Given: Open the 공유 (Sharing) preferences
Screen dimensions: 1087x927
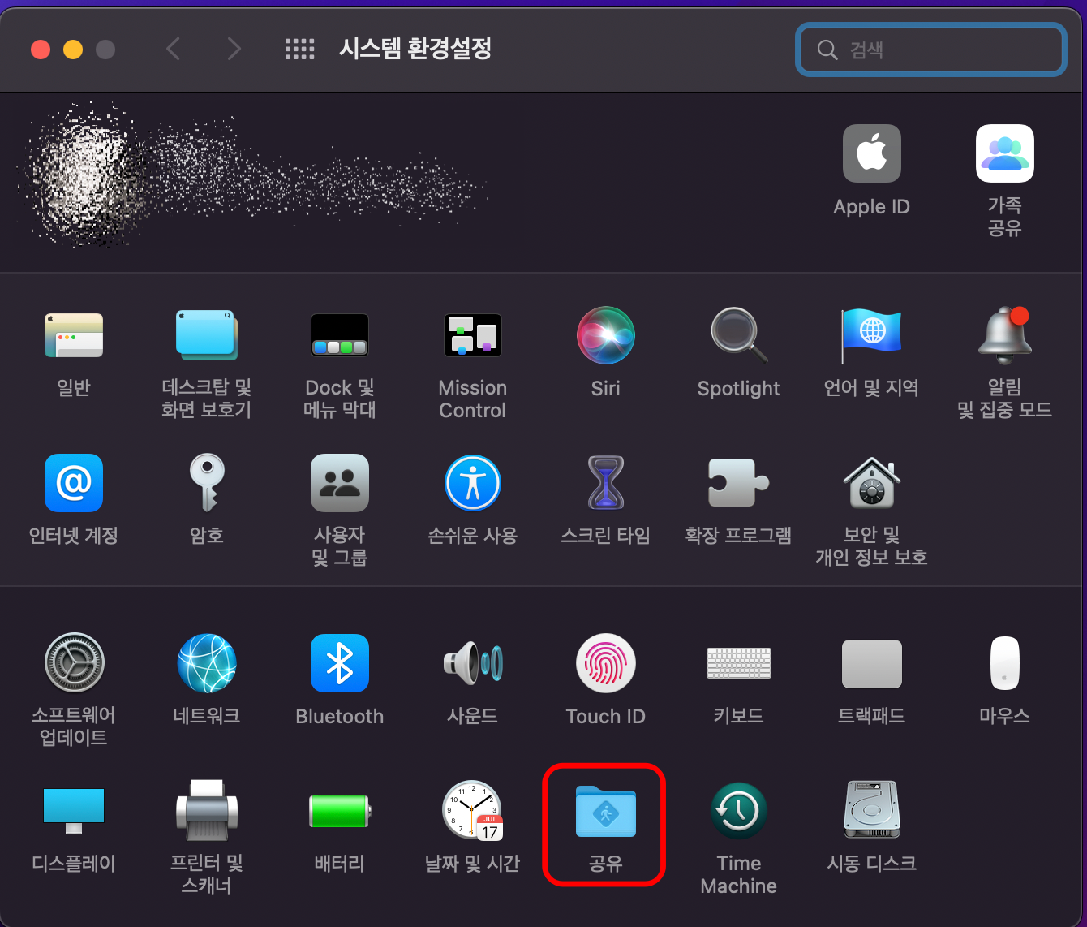Looking at the screenshot, I should (x=604, y=812).
